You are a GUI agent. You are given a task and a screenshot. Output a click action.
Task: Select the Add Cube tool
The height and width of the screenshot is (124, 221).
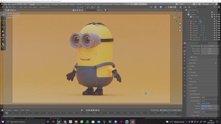(x=3, y=48)
